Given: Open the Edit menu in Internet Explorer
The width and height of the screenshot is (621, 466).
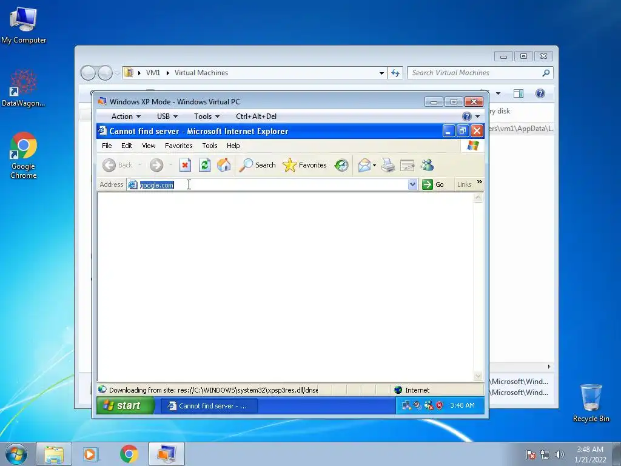Looking at the screenshot, I should coord(127,146).
